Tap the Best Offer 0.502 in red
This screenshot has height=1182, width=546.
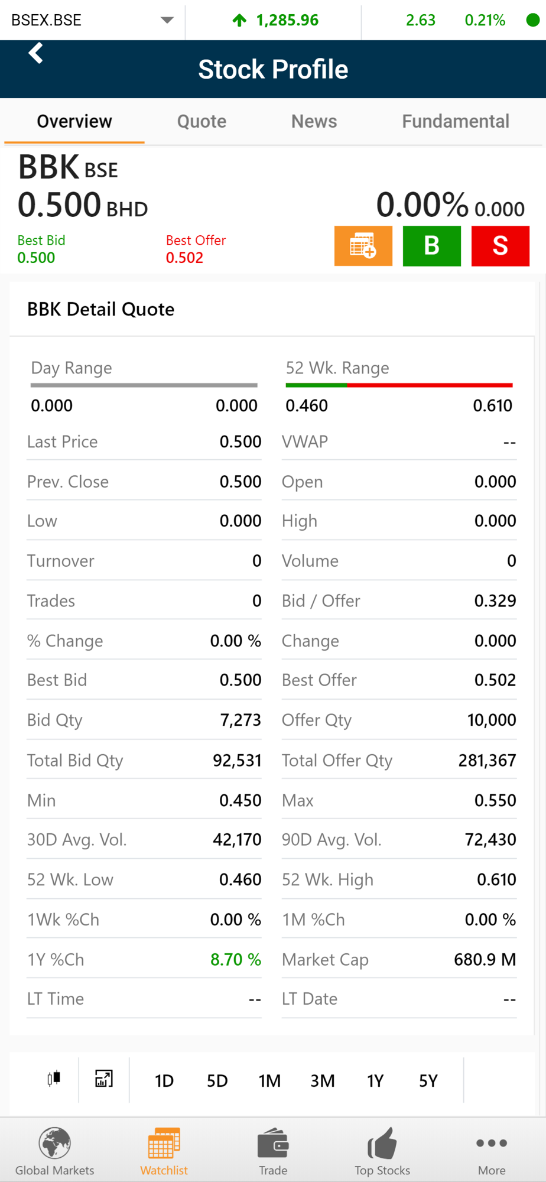click(184, 258)
